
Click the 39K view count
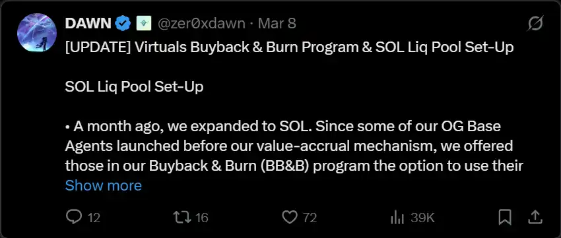coord(422,218)
